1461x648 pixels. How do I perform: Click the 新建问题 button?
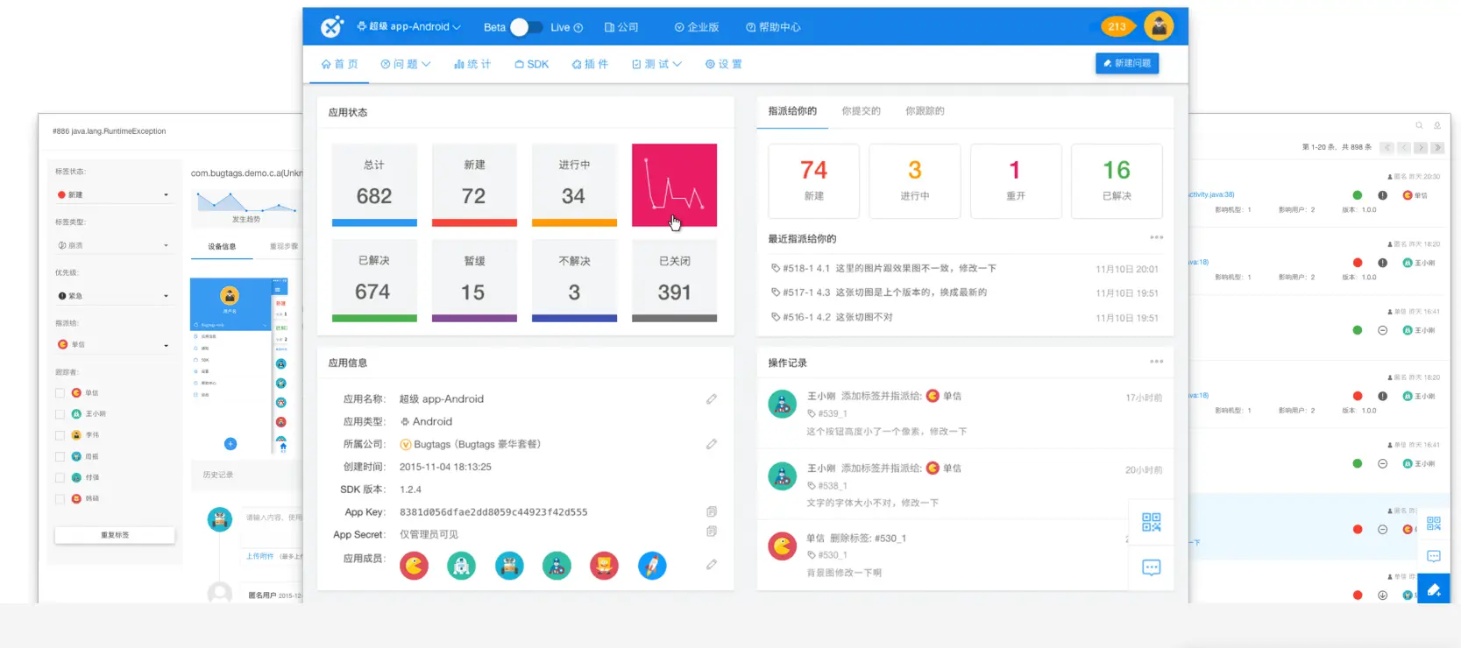[x=1127, y=63]
